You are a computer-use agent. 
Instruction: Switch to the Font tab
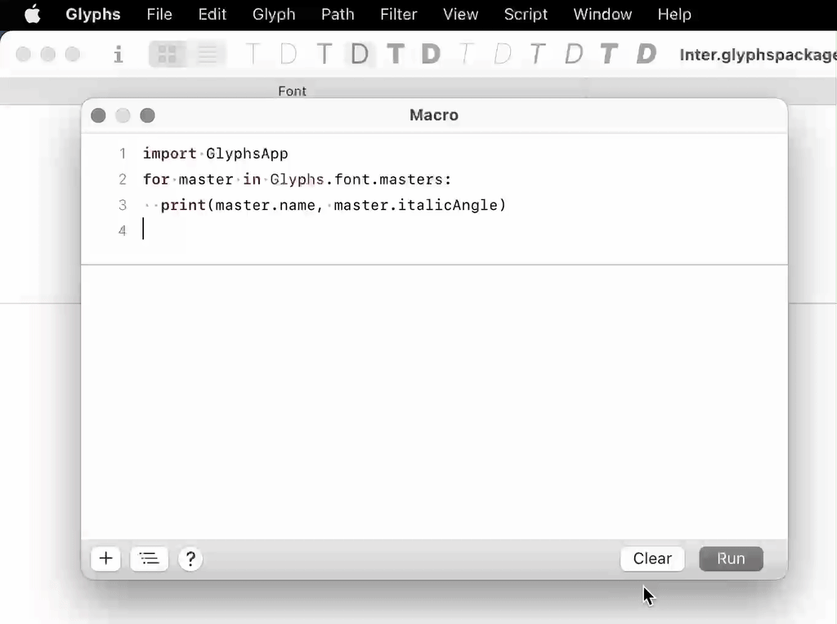click(x=292, y=91)
